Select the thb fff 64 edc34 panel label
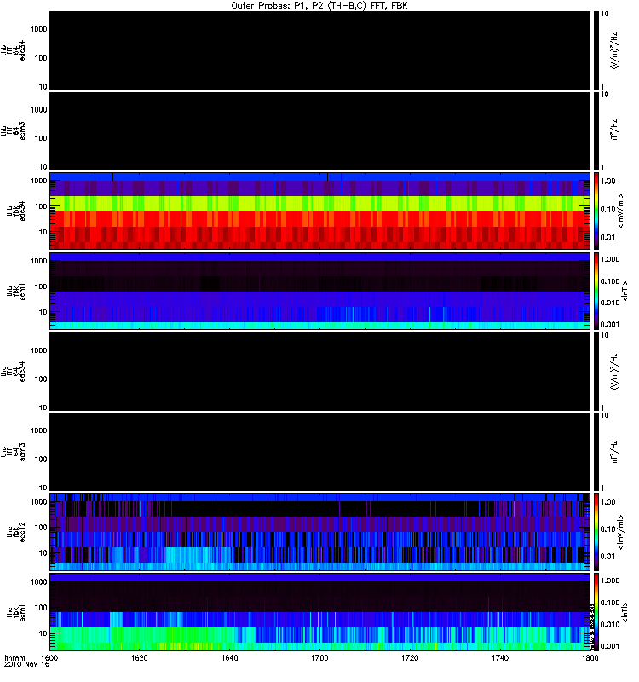Image resolution: width=639 pixels, height=682 pixels. click(x=13, y=50)
